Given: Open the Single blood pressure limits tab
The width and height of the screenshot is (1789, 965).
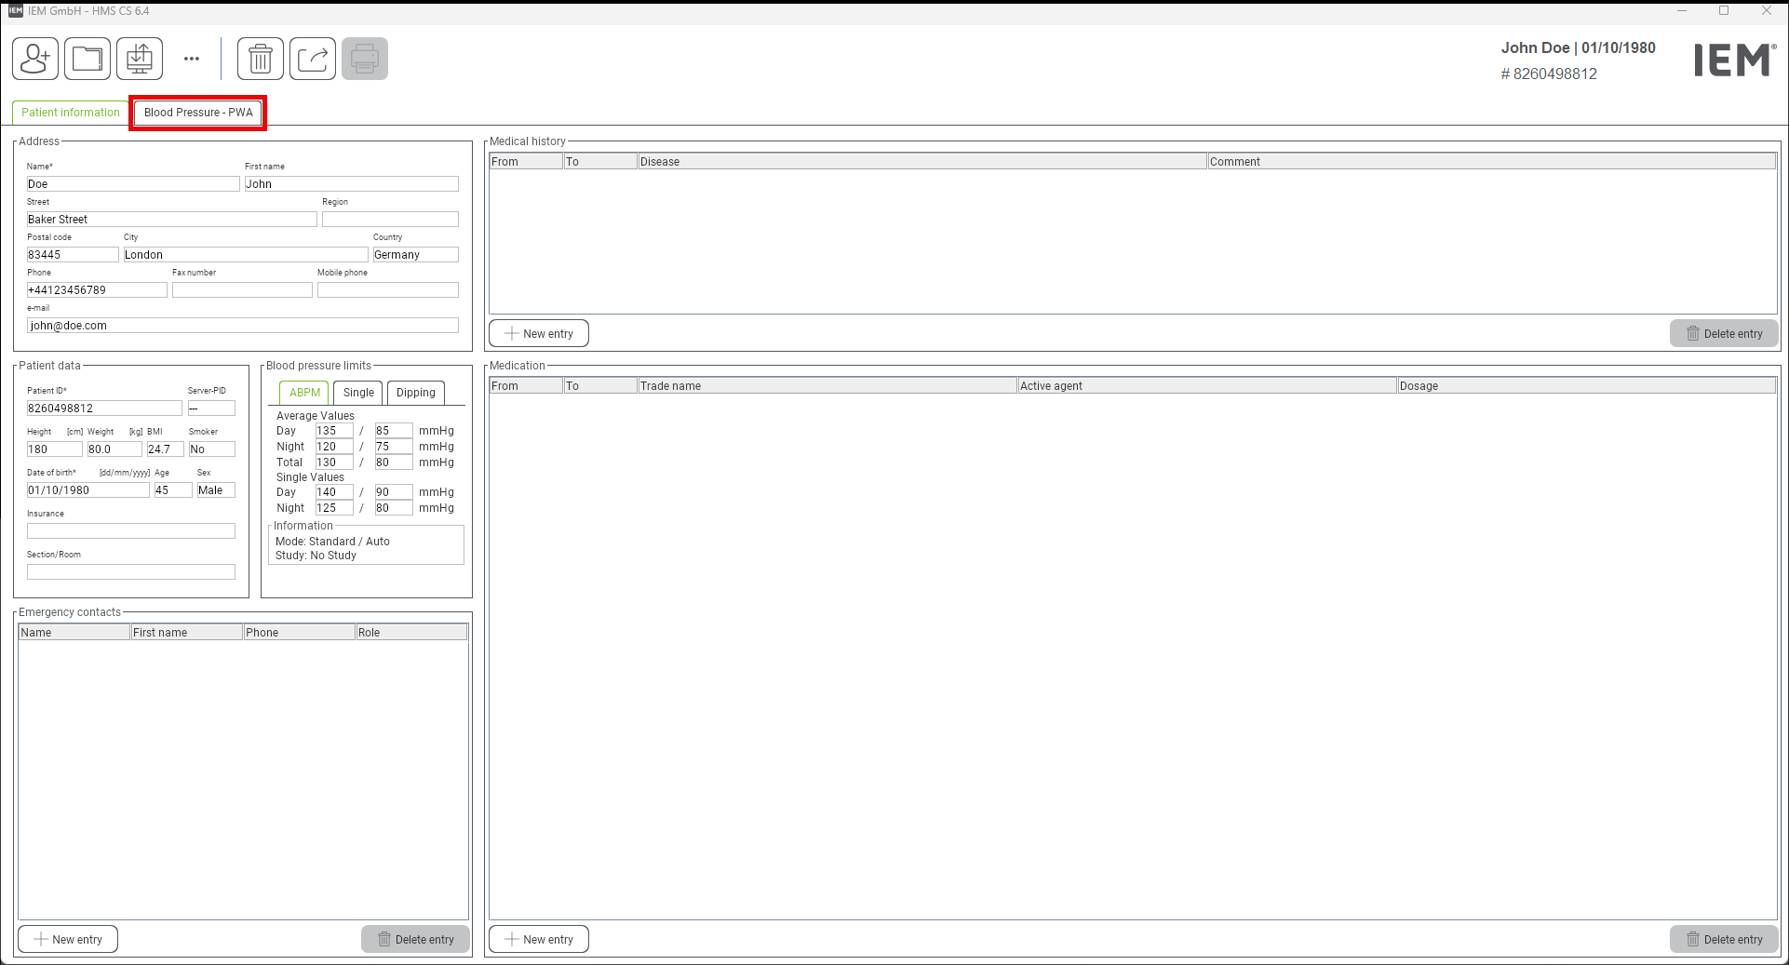Looking at the screenshot, I should click(x=358, y=393).
